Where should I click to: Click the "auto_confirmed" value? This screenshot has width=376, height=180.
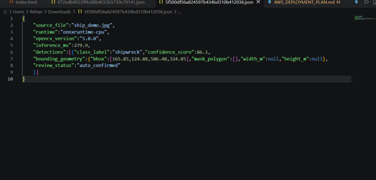tap(98, 66)
